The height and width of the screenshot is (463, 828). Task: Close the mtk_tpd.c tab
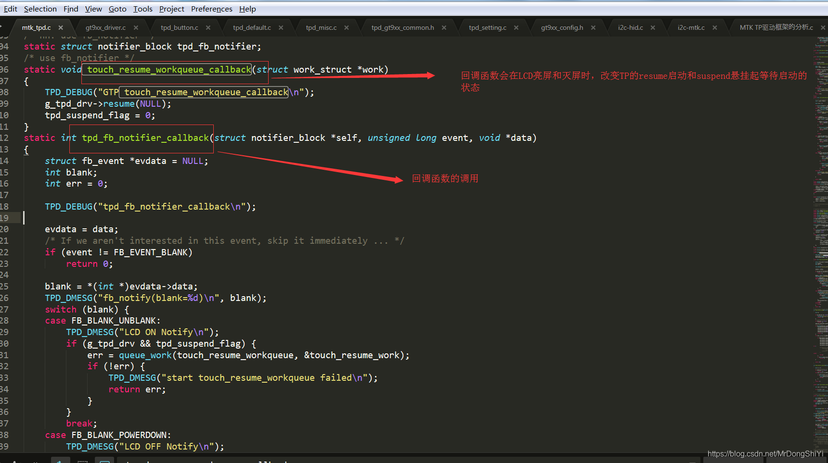(x=61, y=28)
